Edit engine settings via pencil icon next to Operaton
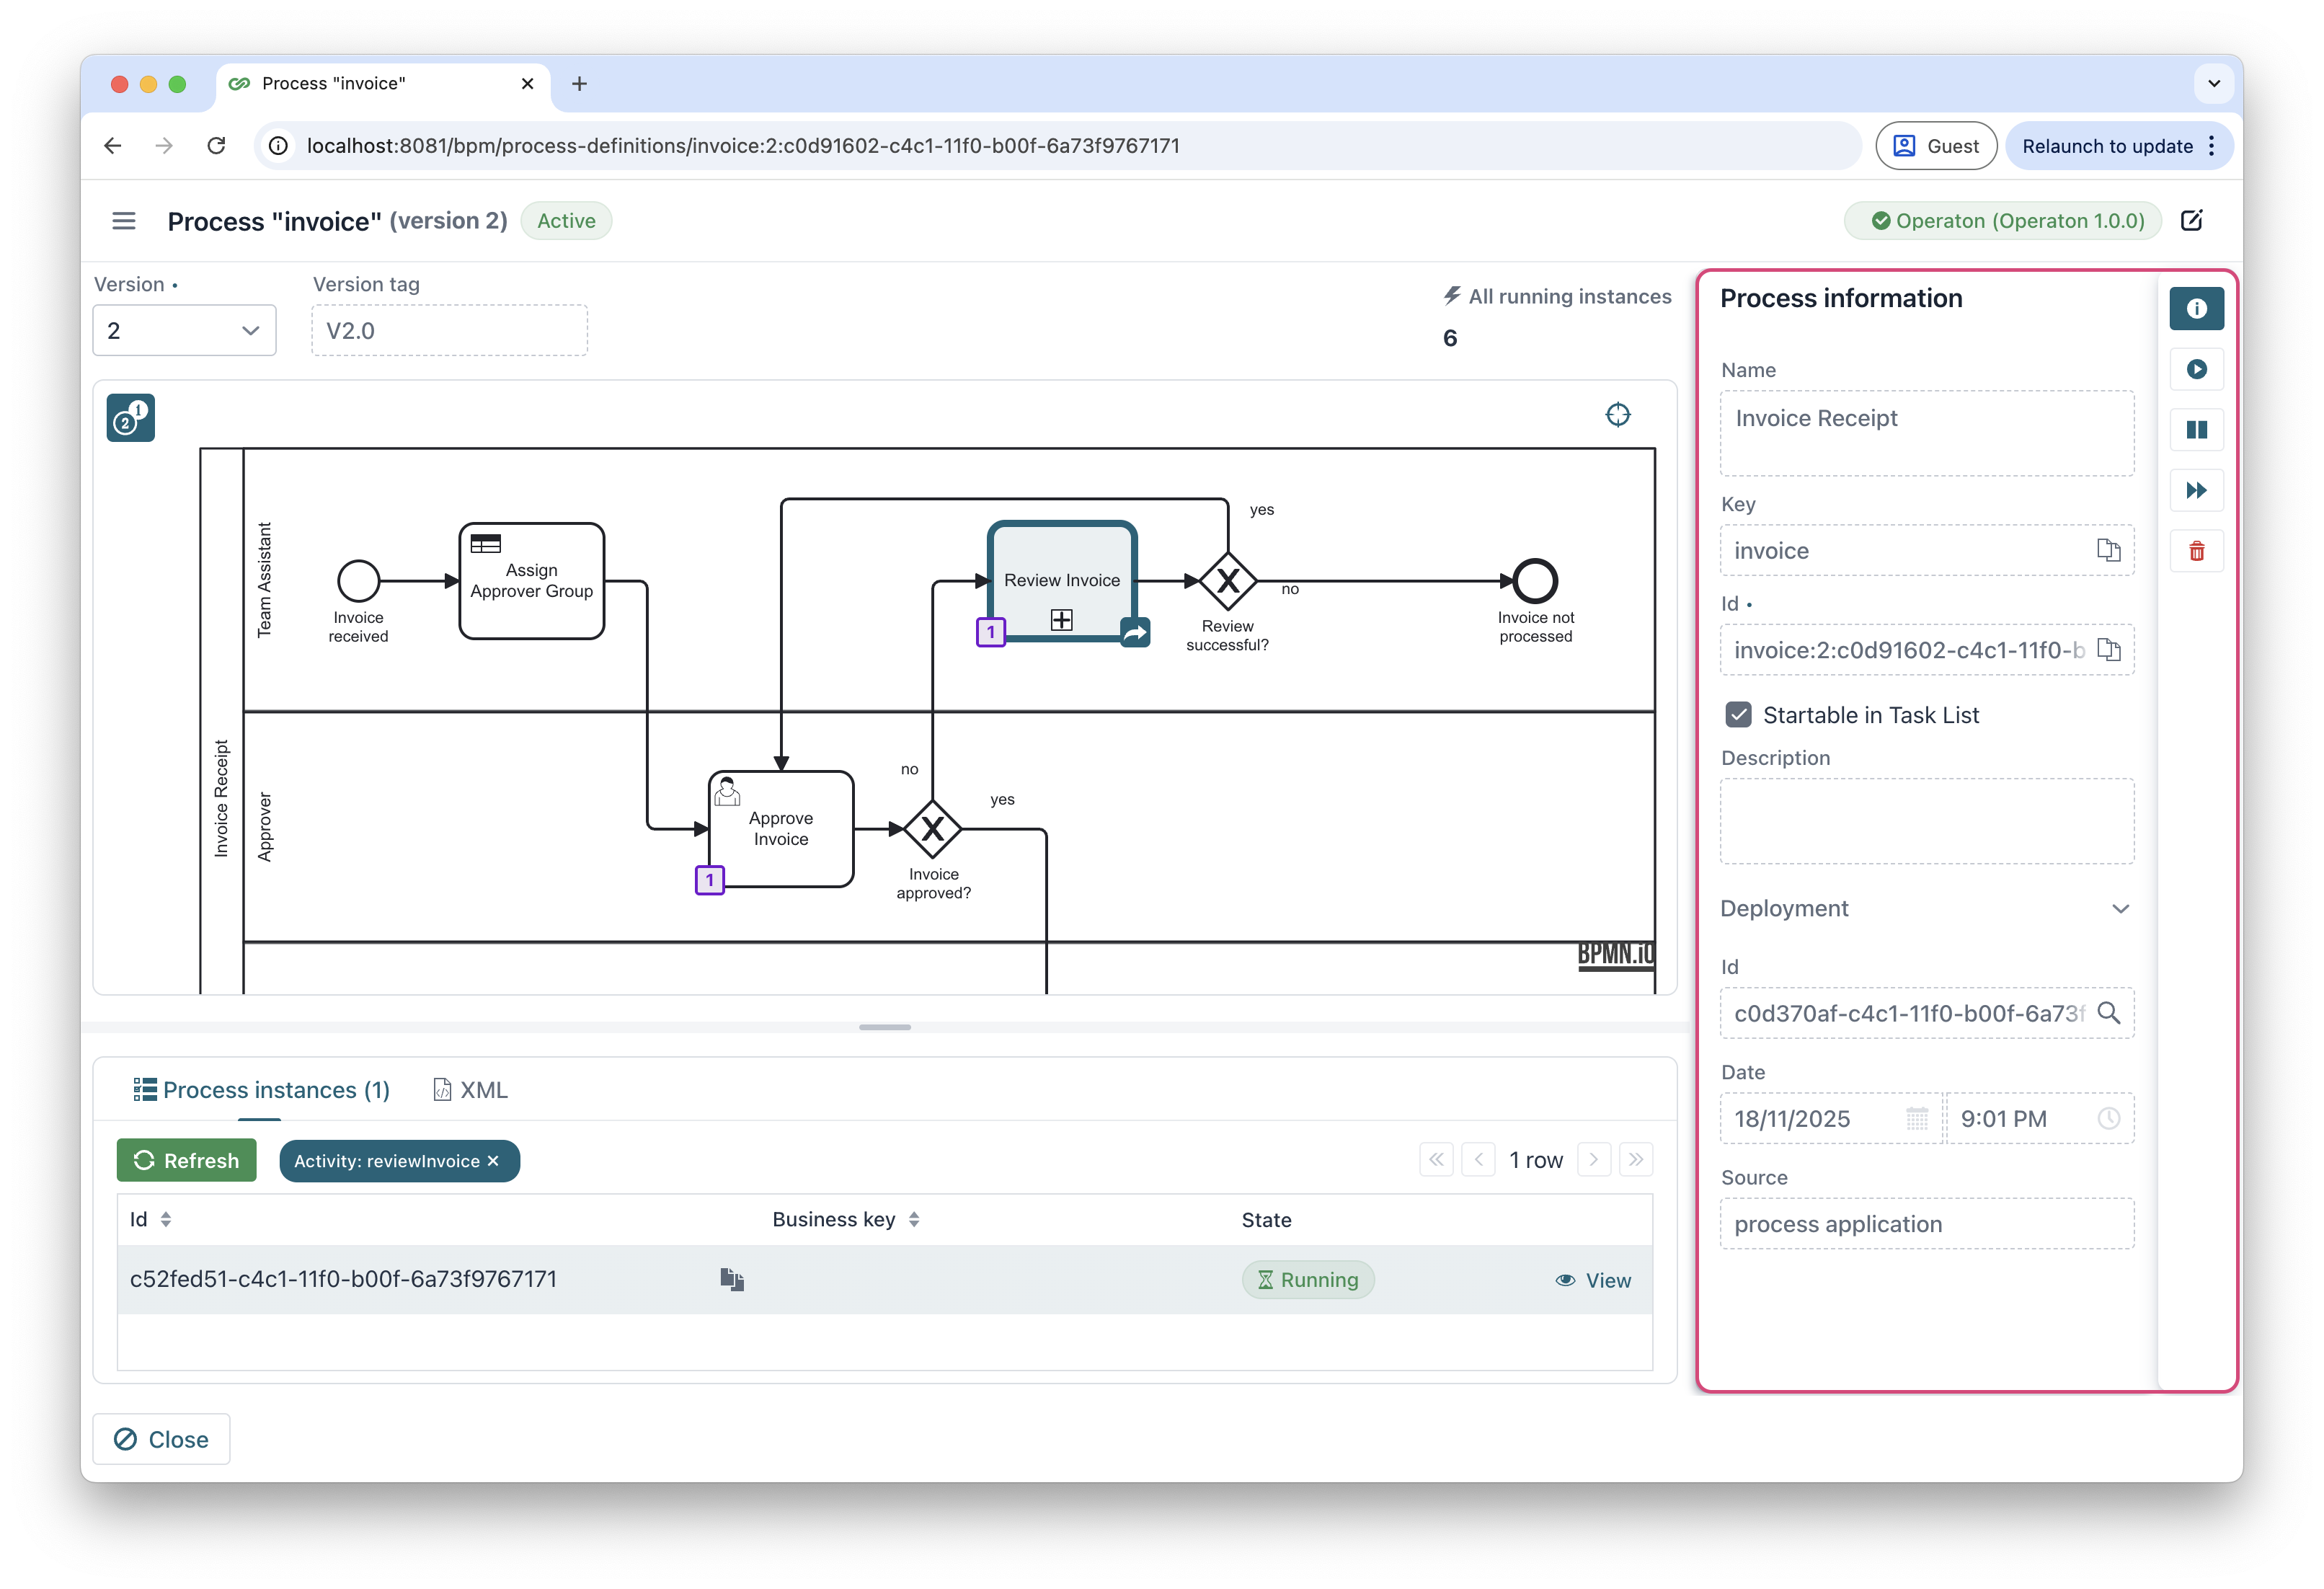 click(x=2192, y=220)
